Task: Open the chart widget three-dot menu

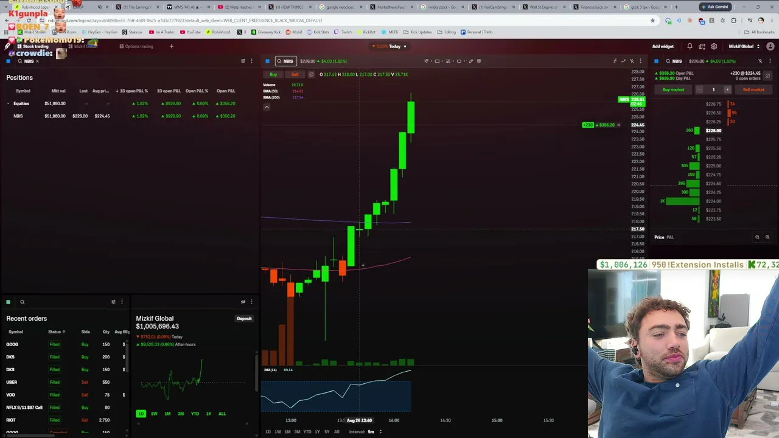Action: pos(640,61)
